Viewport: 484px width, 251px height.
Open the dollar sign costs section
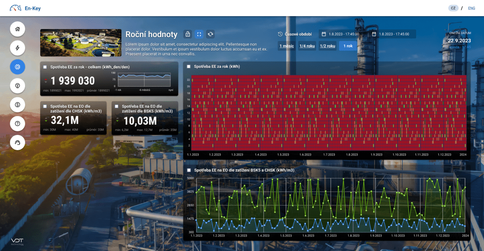17,105
